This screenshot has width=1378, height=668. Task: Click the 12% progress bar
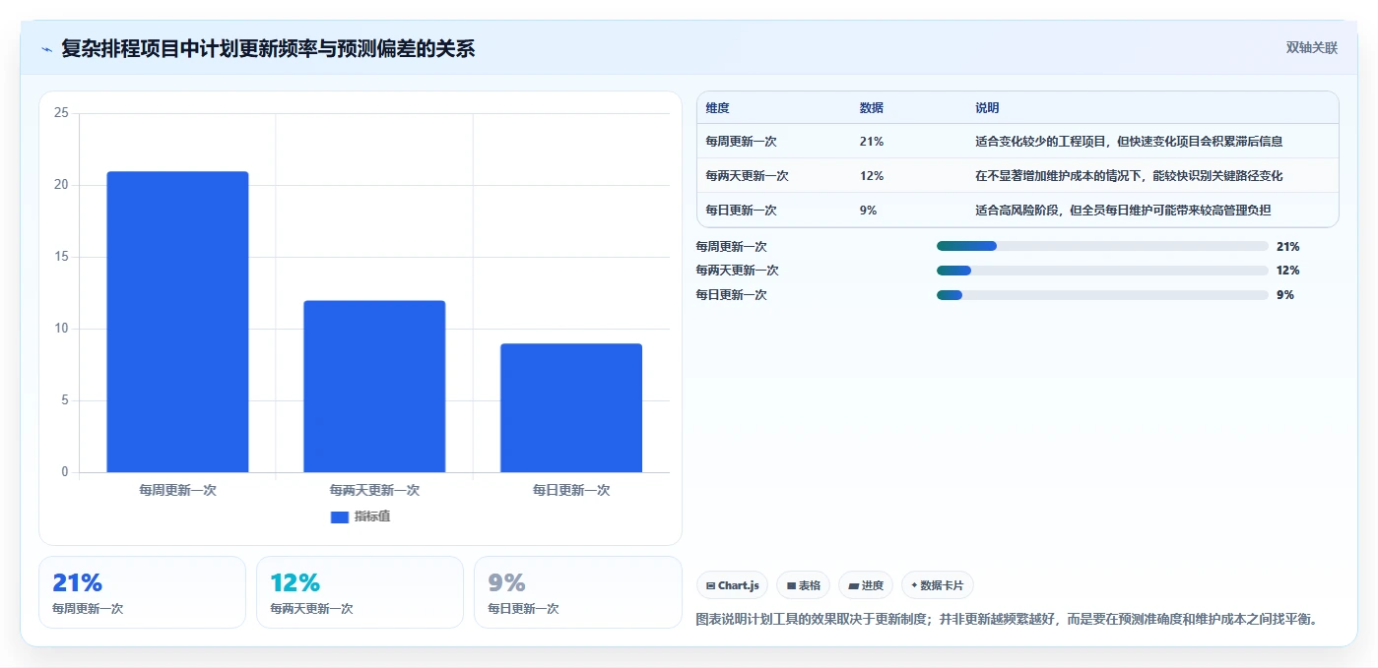point(1102,271)
